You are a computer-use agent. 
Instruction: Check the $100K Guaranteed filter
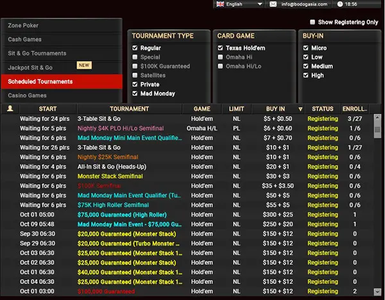pos(135,66)
